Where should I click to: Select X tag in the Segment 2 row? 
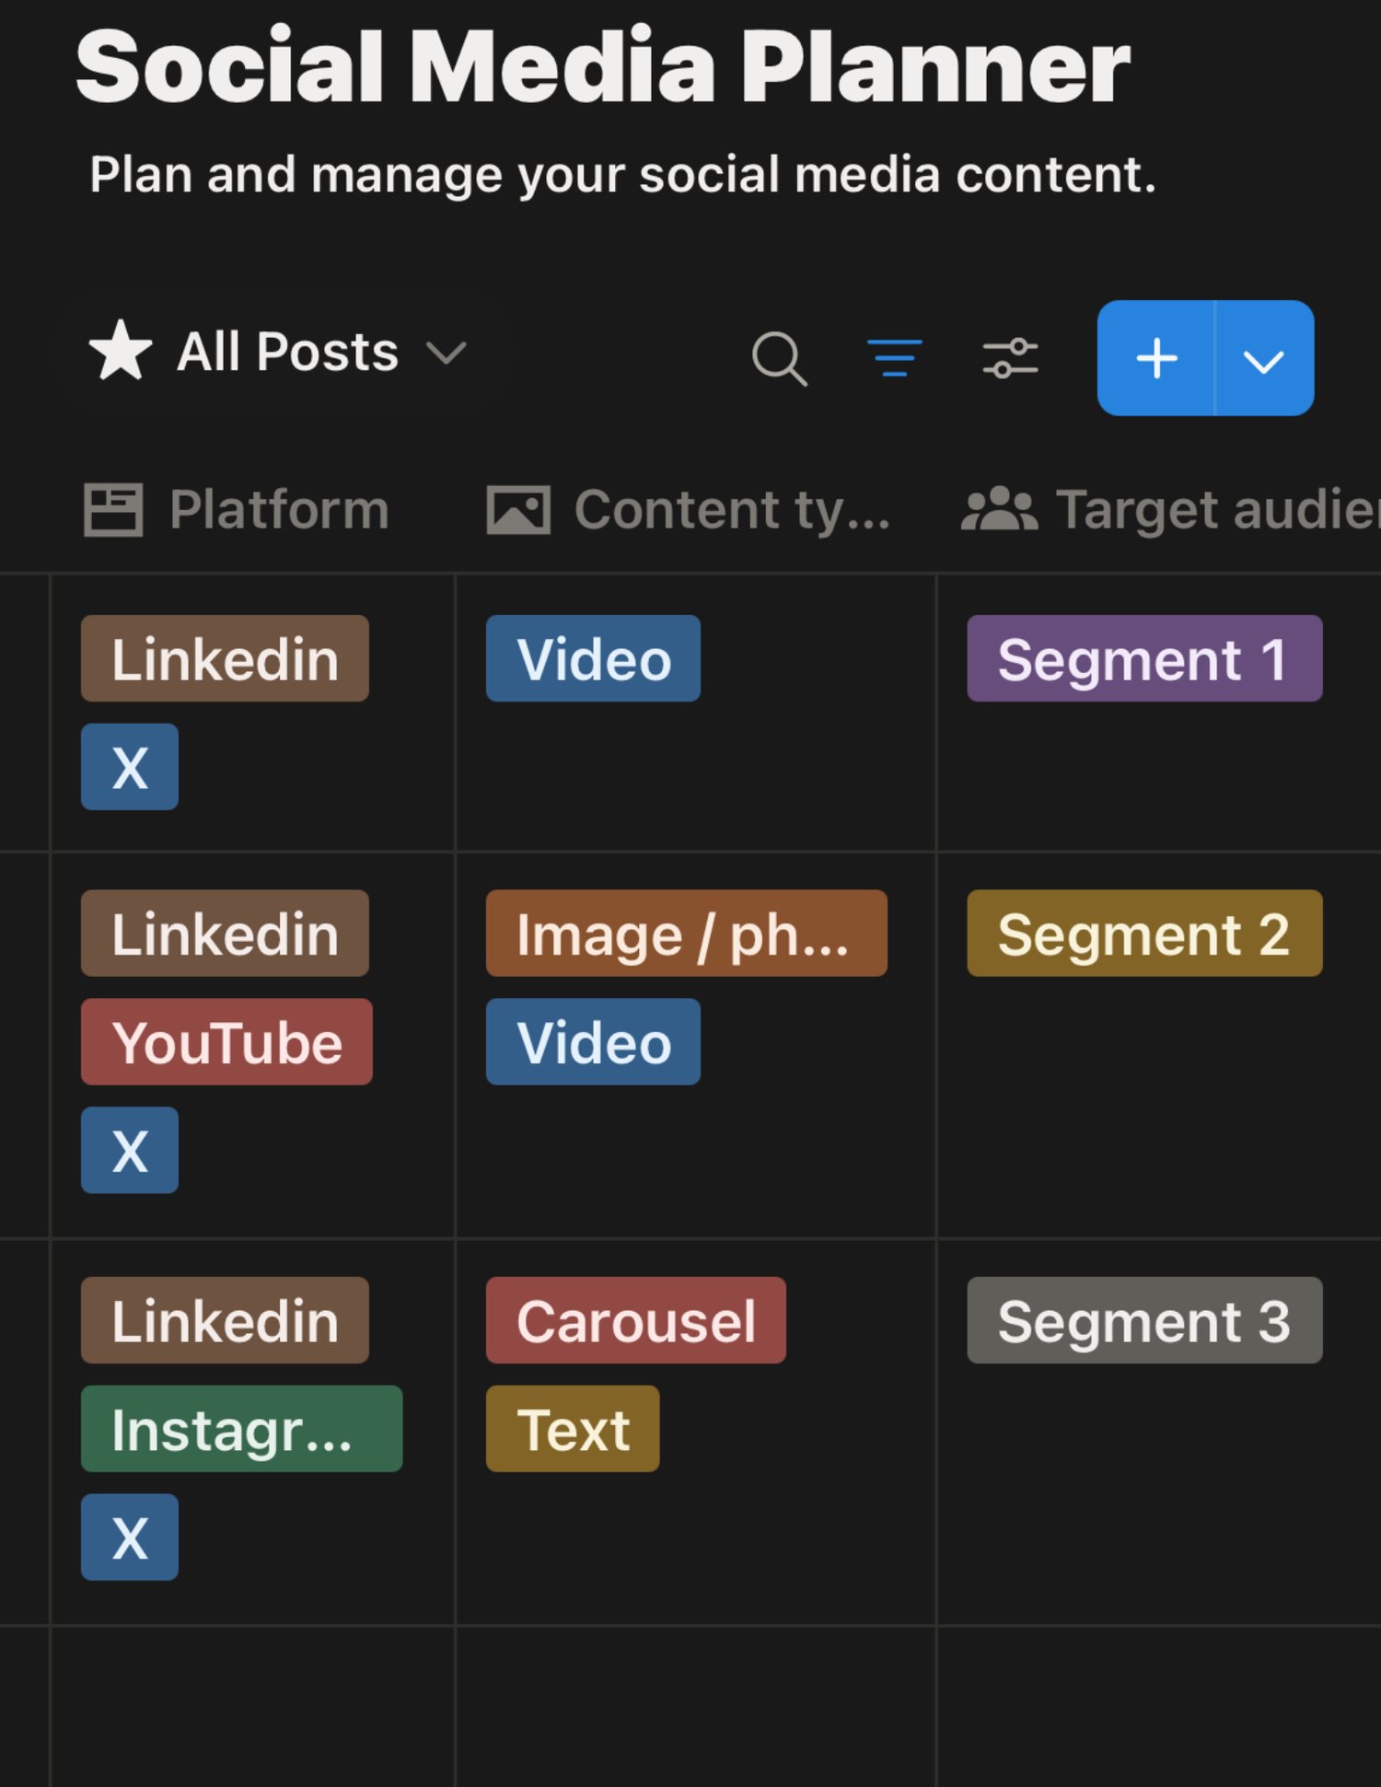(130, 1151)
